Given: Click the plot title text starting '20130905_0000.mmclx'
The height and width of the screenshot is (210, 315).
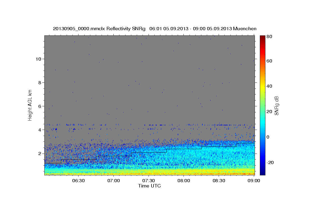Looking at the screenshot, I should point(155,29).
